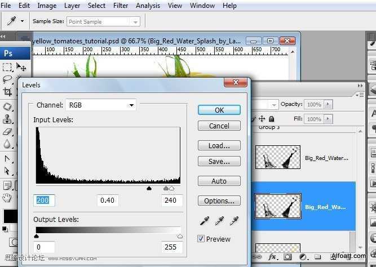Screen dimensions: 376x267
Task: Toggle the lock all icon in Layers panel
Action: click(272, 119)
